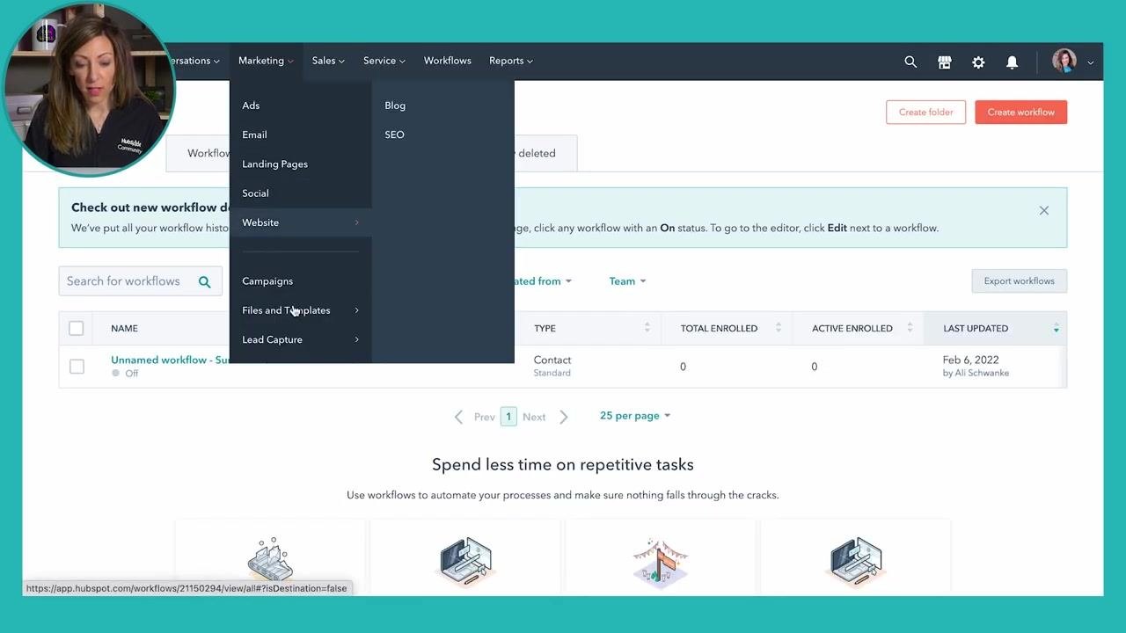Click Workflows in top navigation
The width and height of the screenshot is (1126, 633).
pyautogui.click(x=447, y=61)
